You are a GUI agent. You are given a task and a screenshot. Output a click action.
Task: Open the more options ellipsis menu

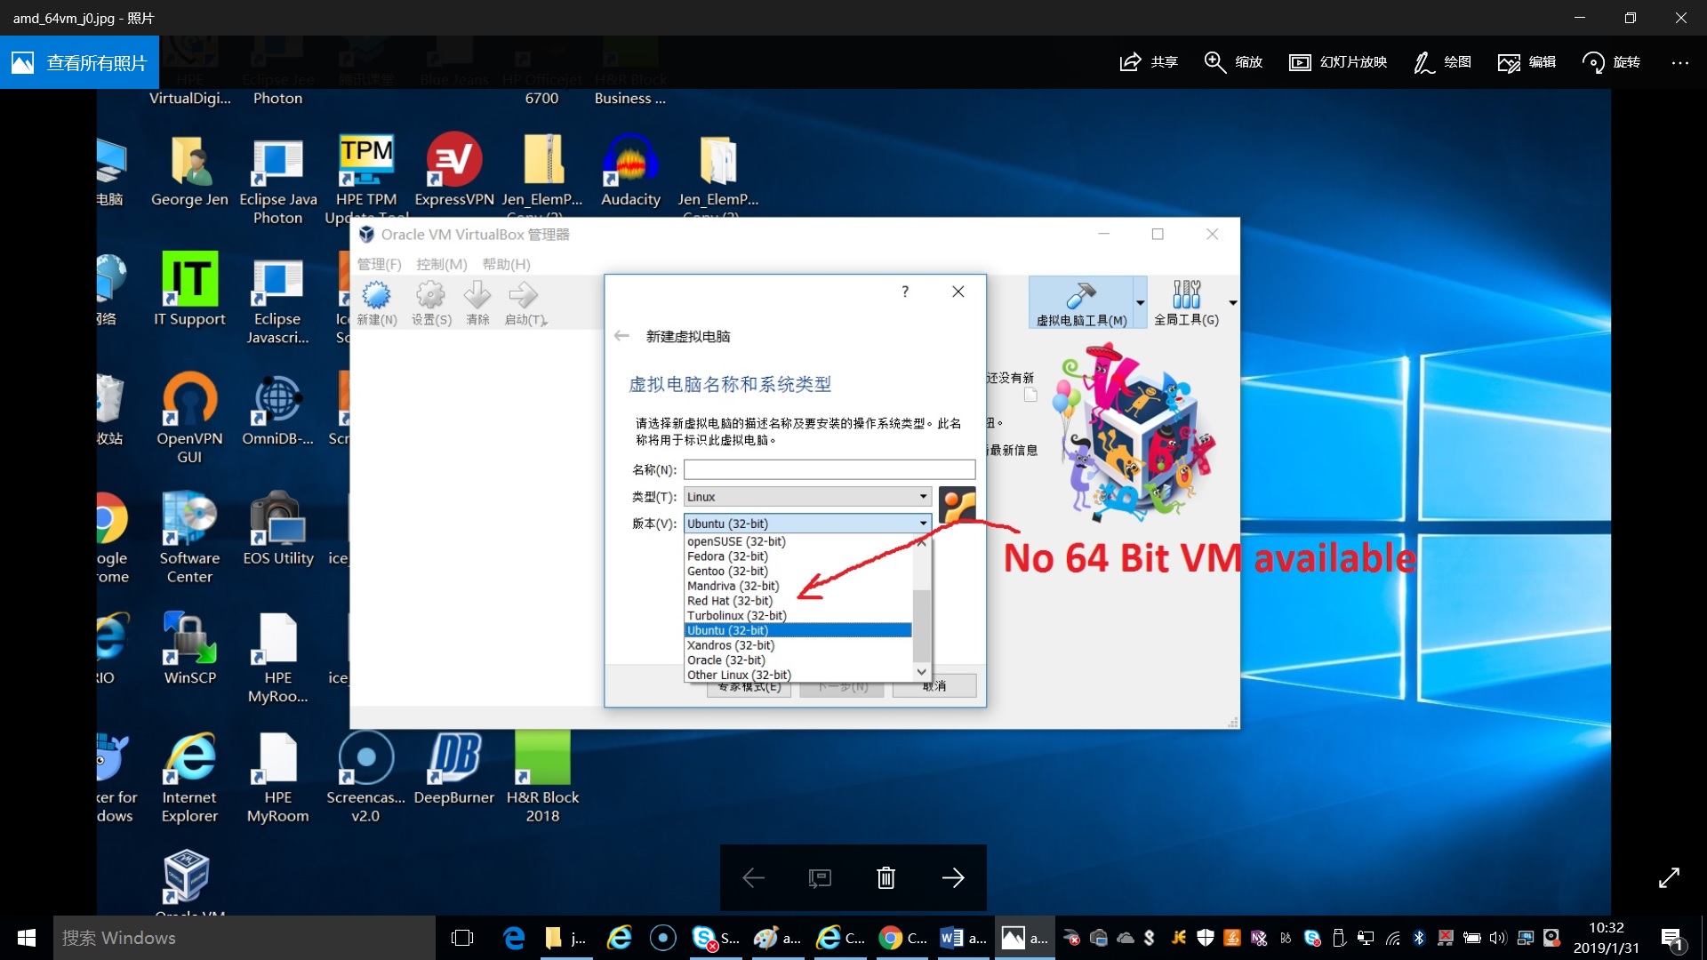[1679, 62]
